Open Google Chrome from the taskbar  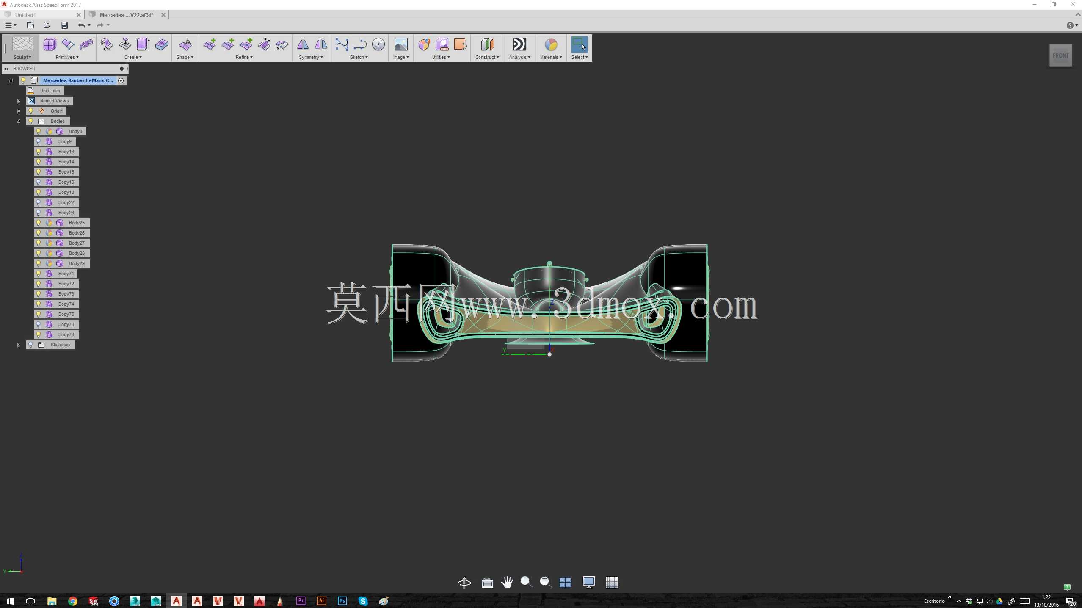click(72, 601)
